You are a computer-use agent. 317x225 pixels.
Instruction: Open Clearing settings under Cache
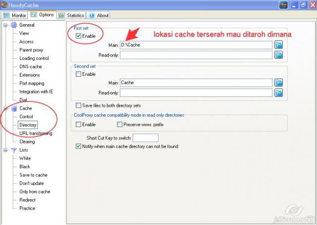coord(27,141)
